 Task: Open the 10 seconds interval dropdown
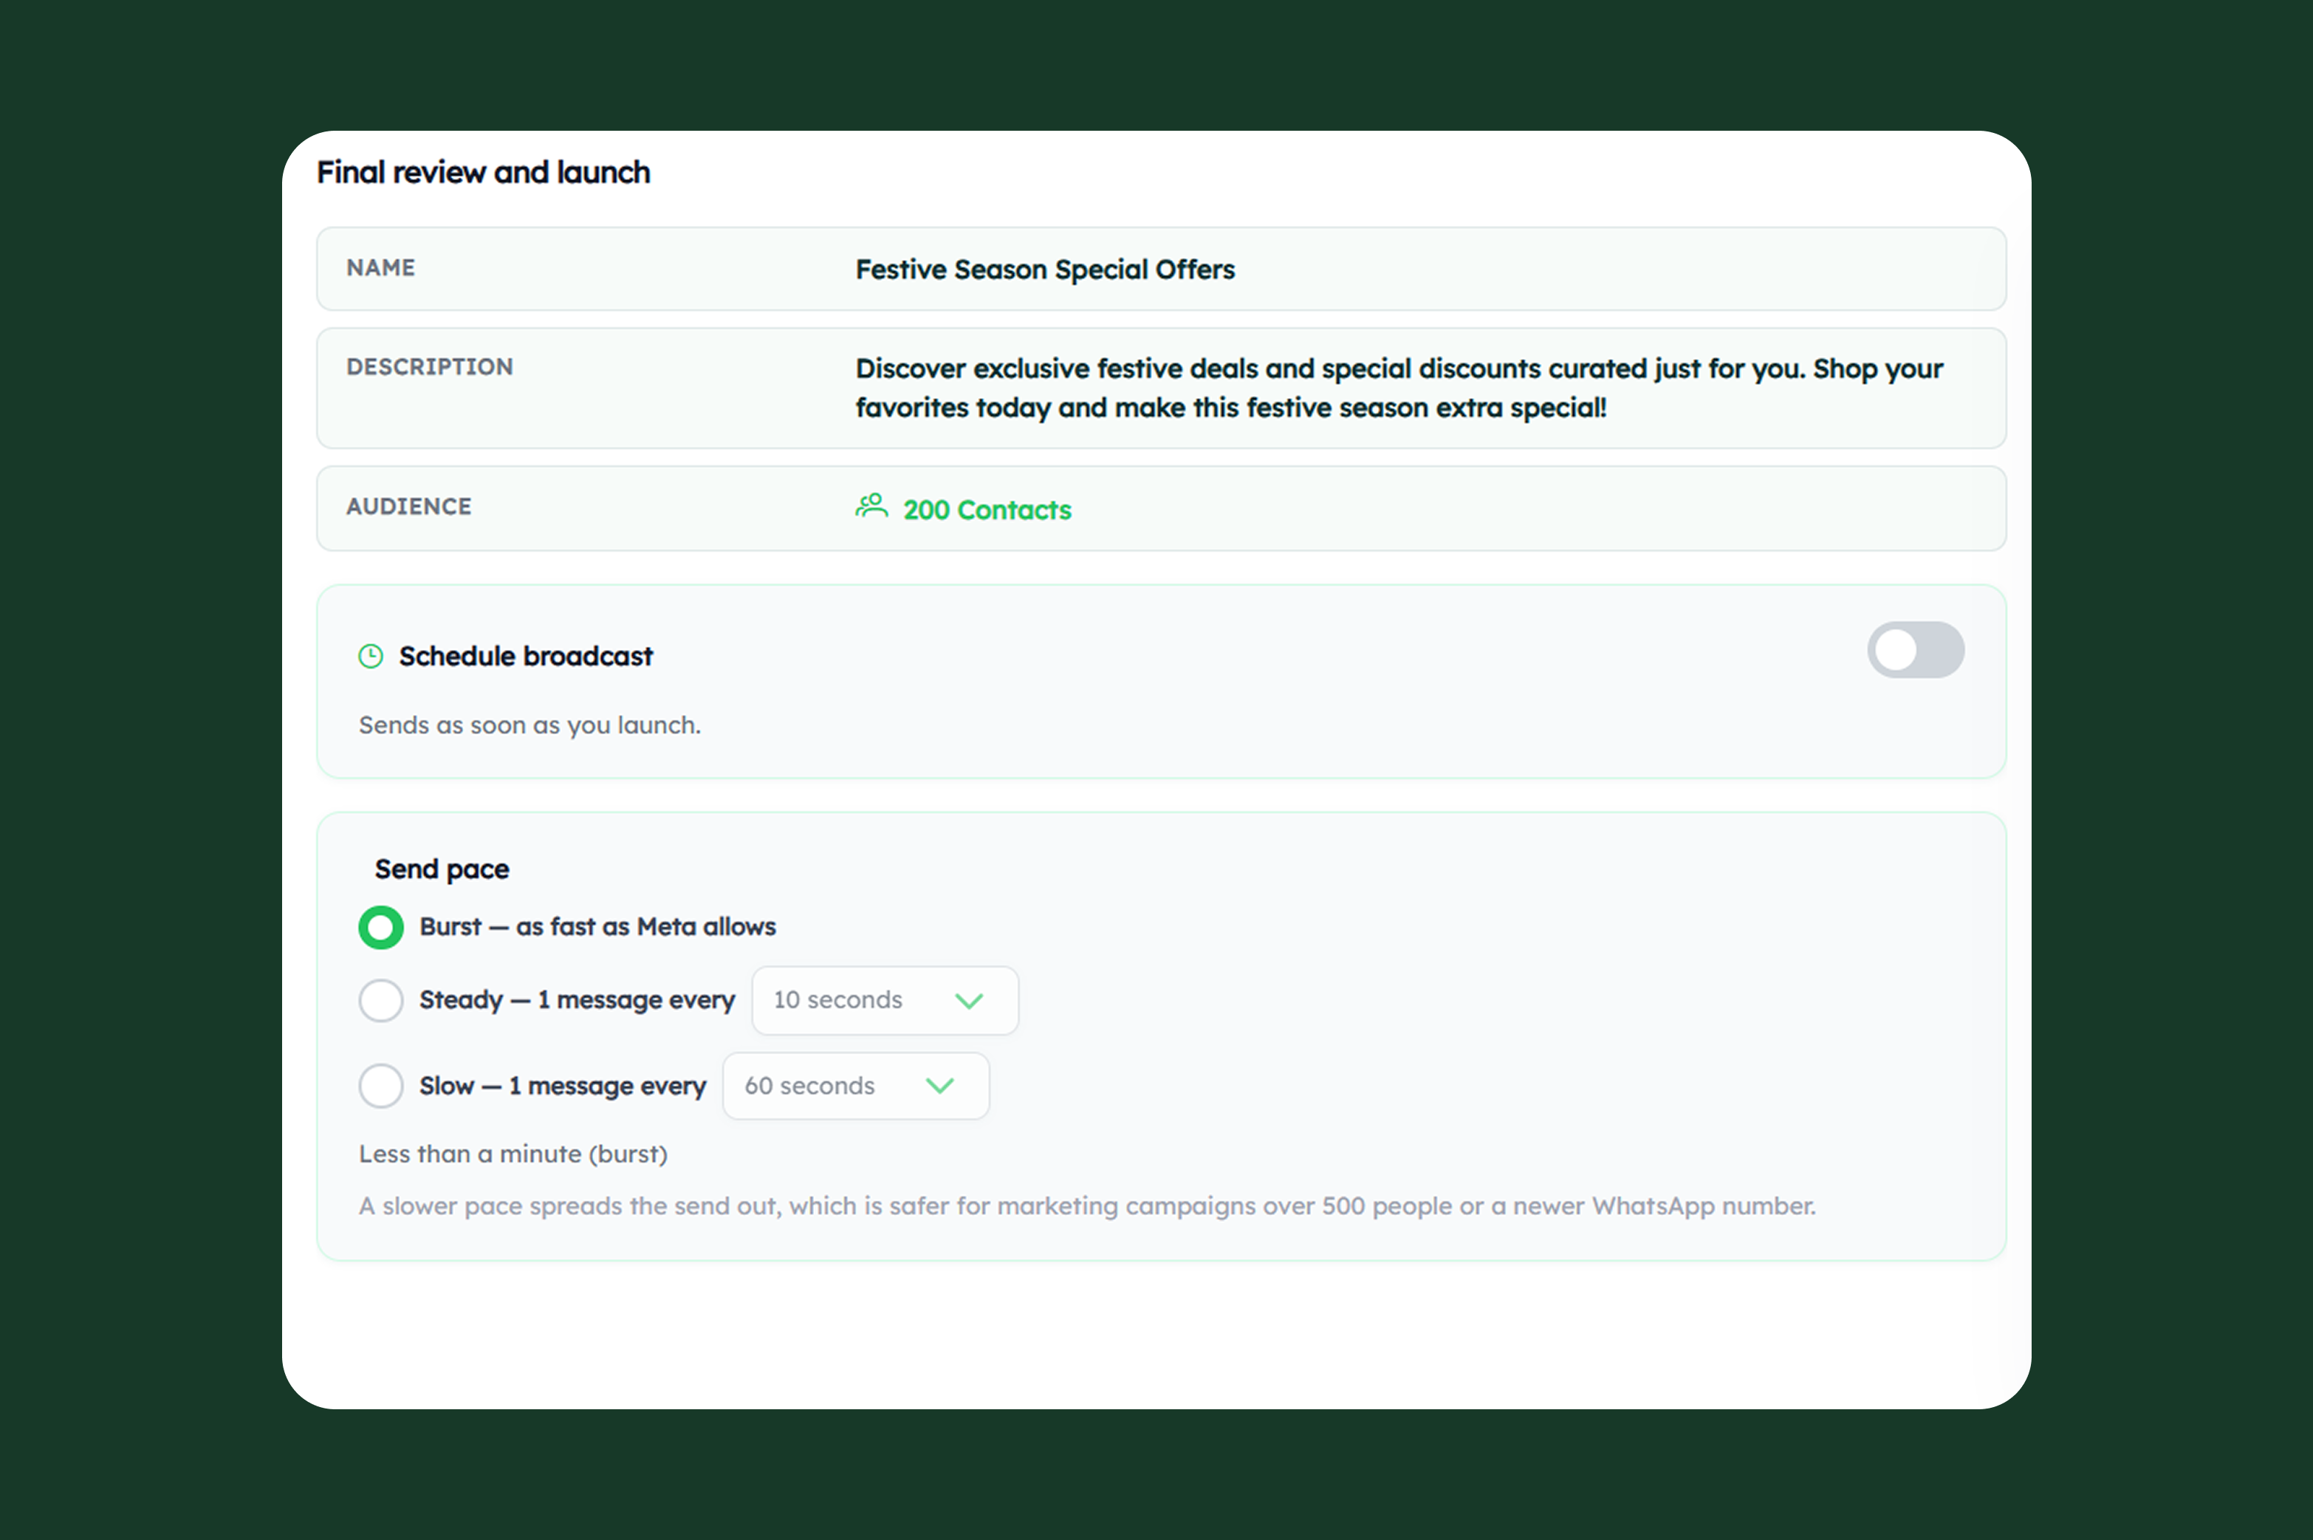885,1000
